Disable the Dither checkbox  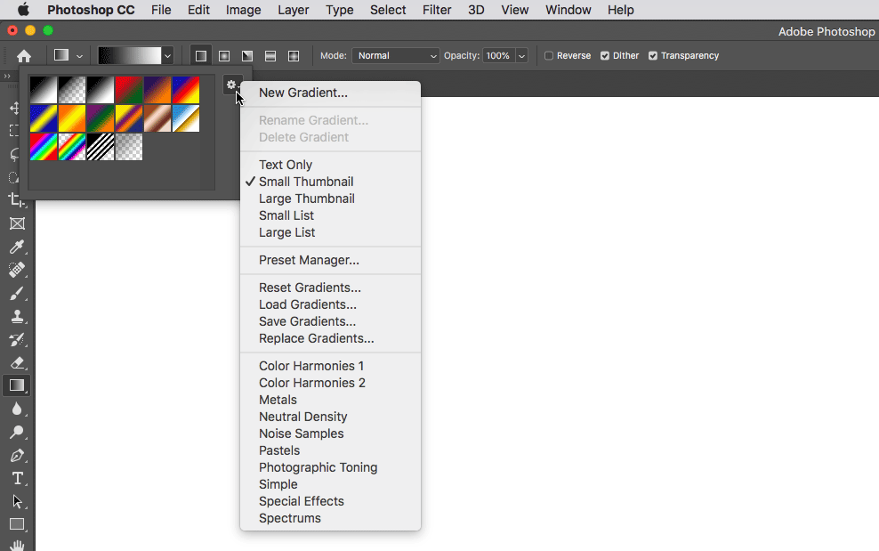point(605,55)
